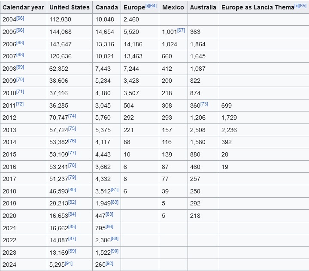
Task: Open note [ii] in Lancia Thema header
Action: [297, 6]
